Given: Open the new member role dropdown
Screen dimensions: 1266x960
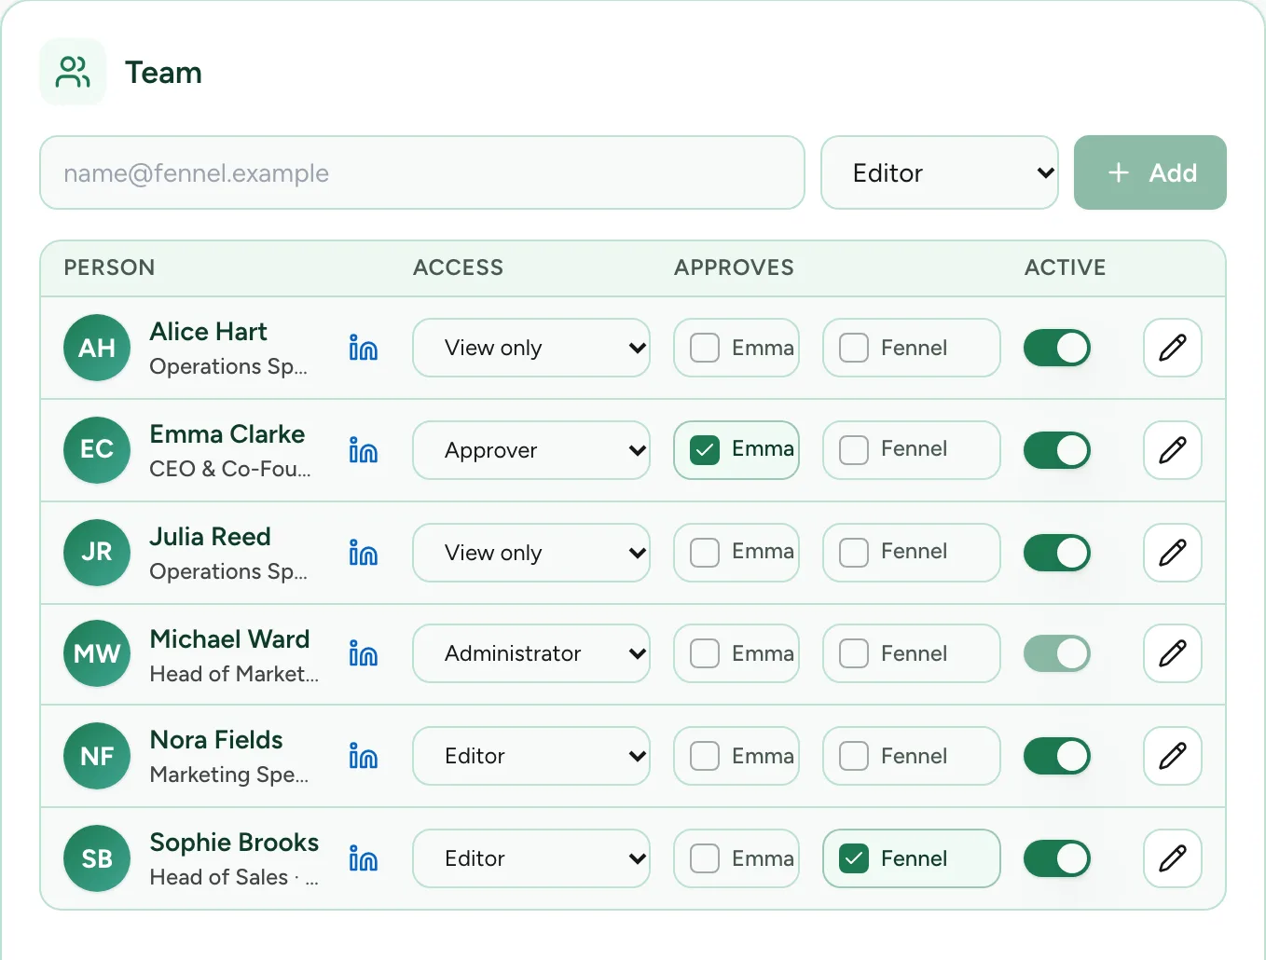Looking at the screenshot, I should (940, 172).
